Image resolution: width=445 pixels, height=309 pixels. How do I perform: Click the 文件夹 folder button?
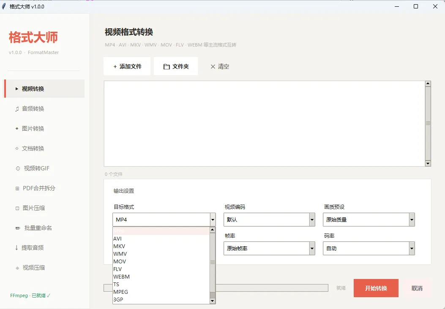tap(176, 66)
